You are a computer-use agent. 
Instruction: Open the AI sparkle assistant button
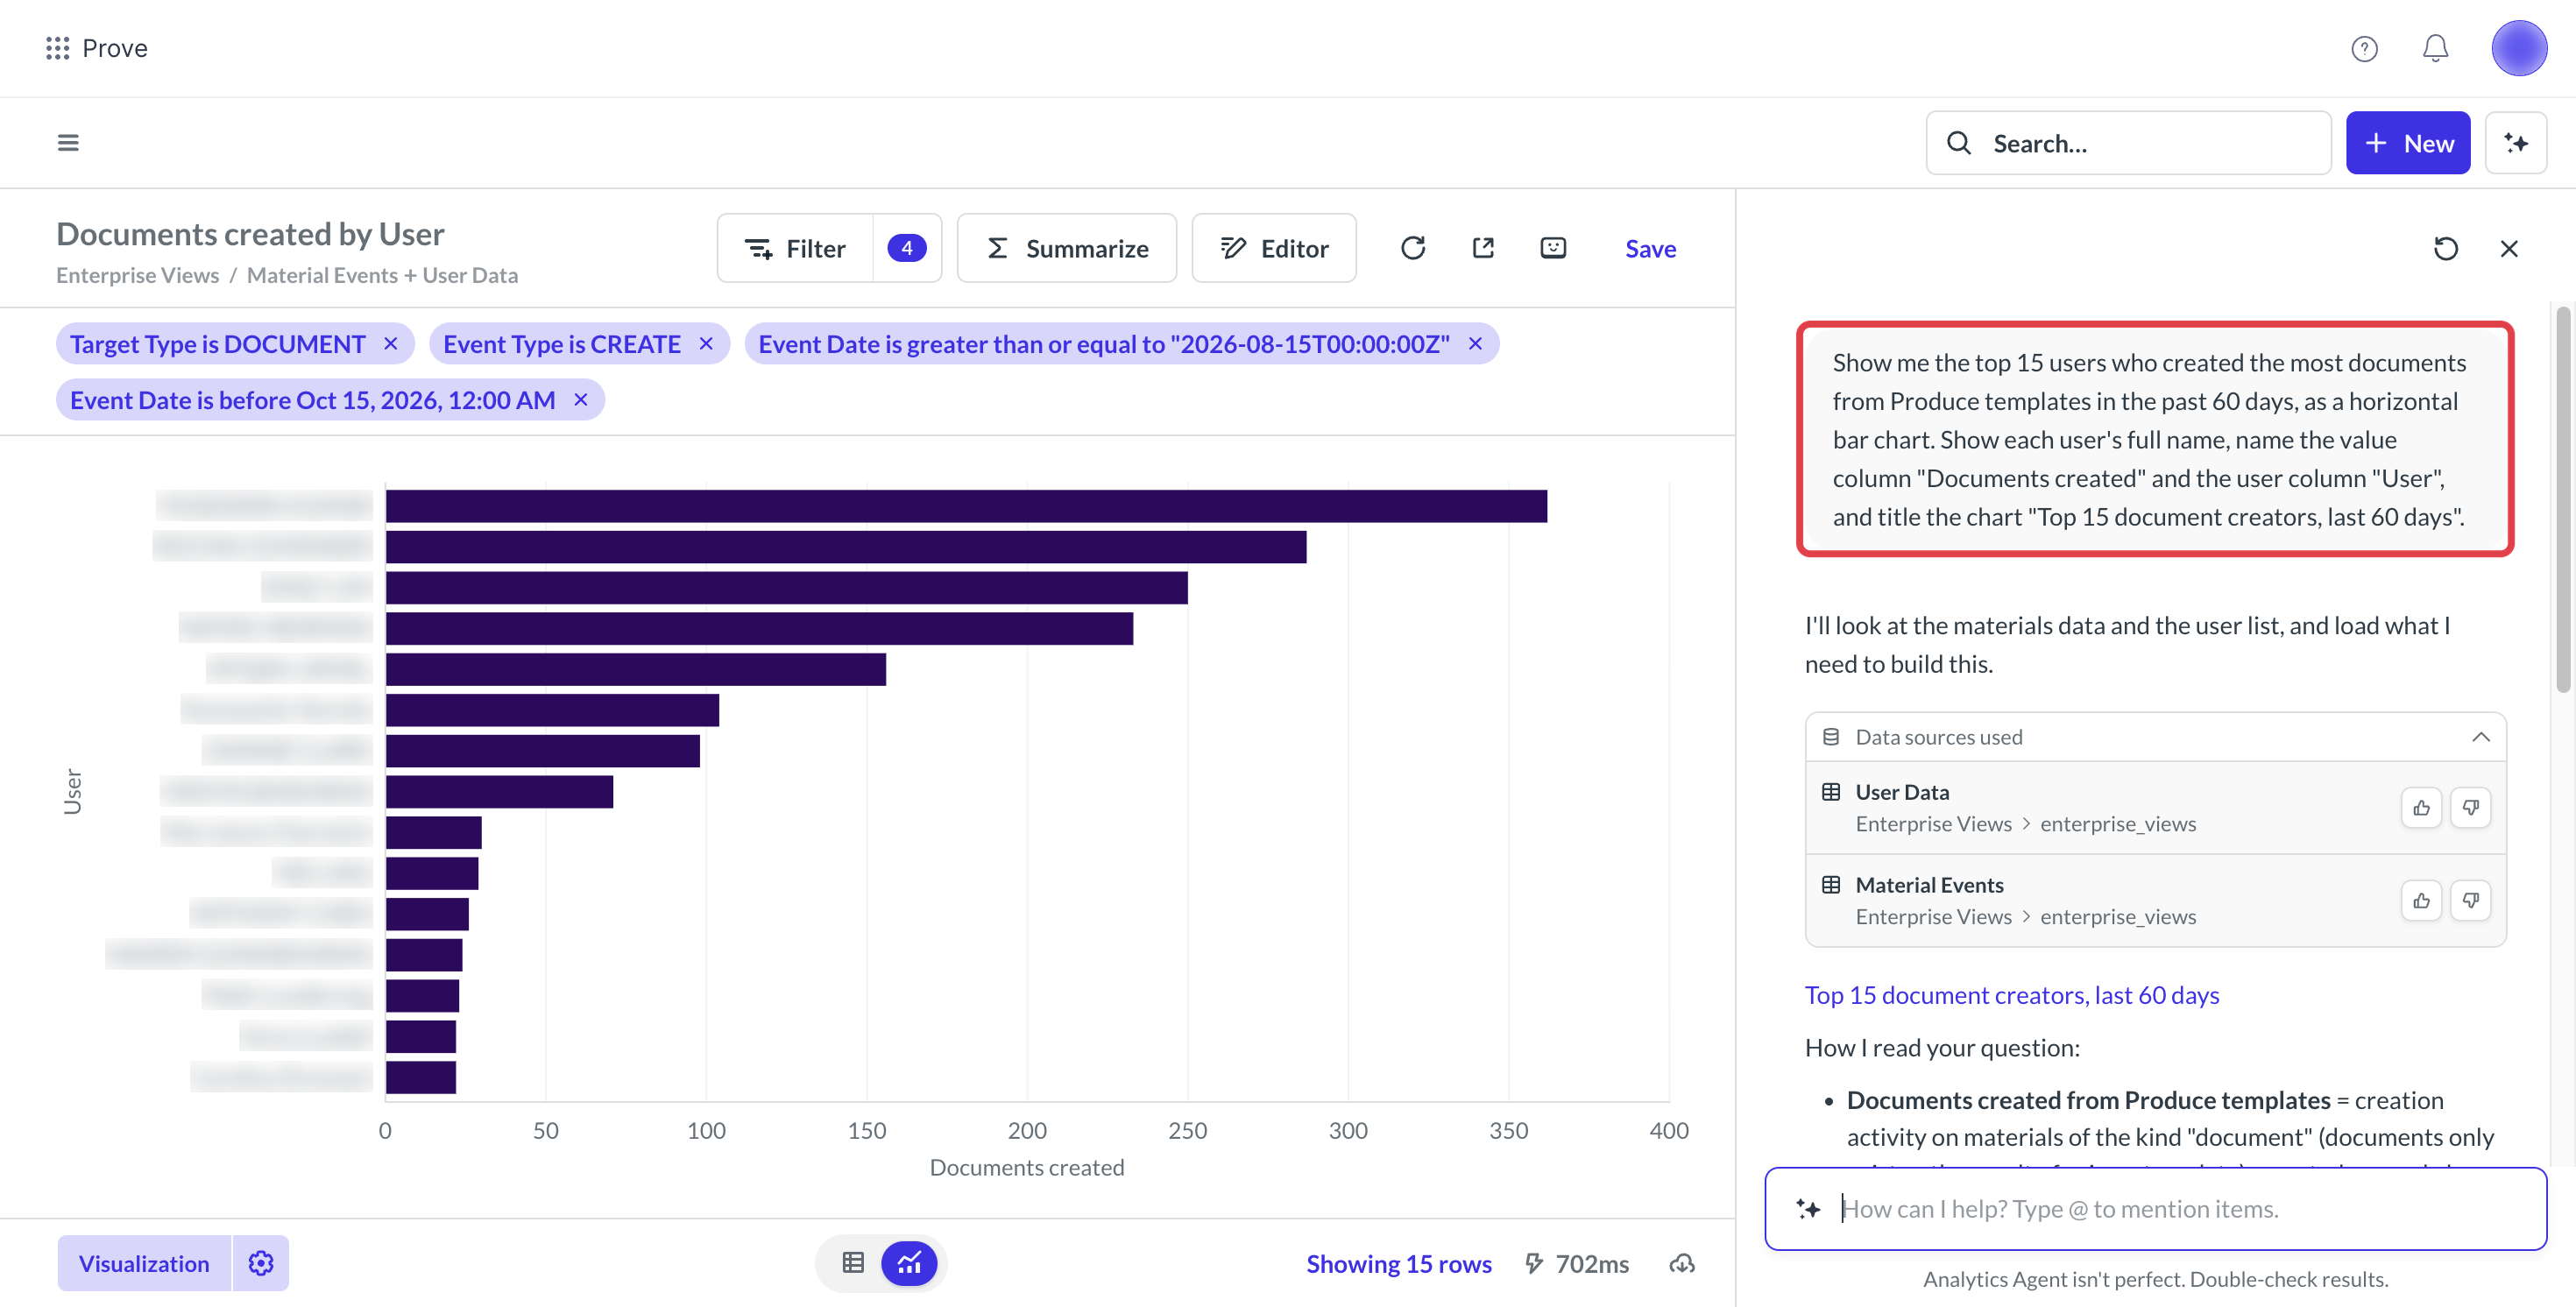2515,143
